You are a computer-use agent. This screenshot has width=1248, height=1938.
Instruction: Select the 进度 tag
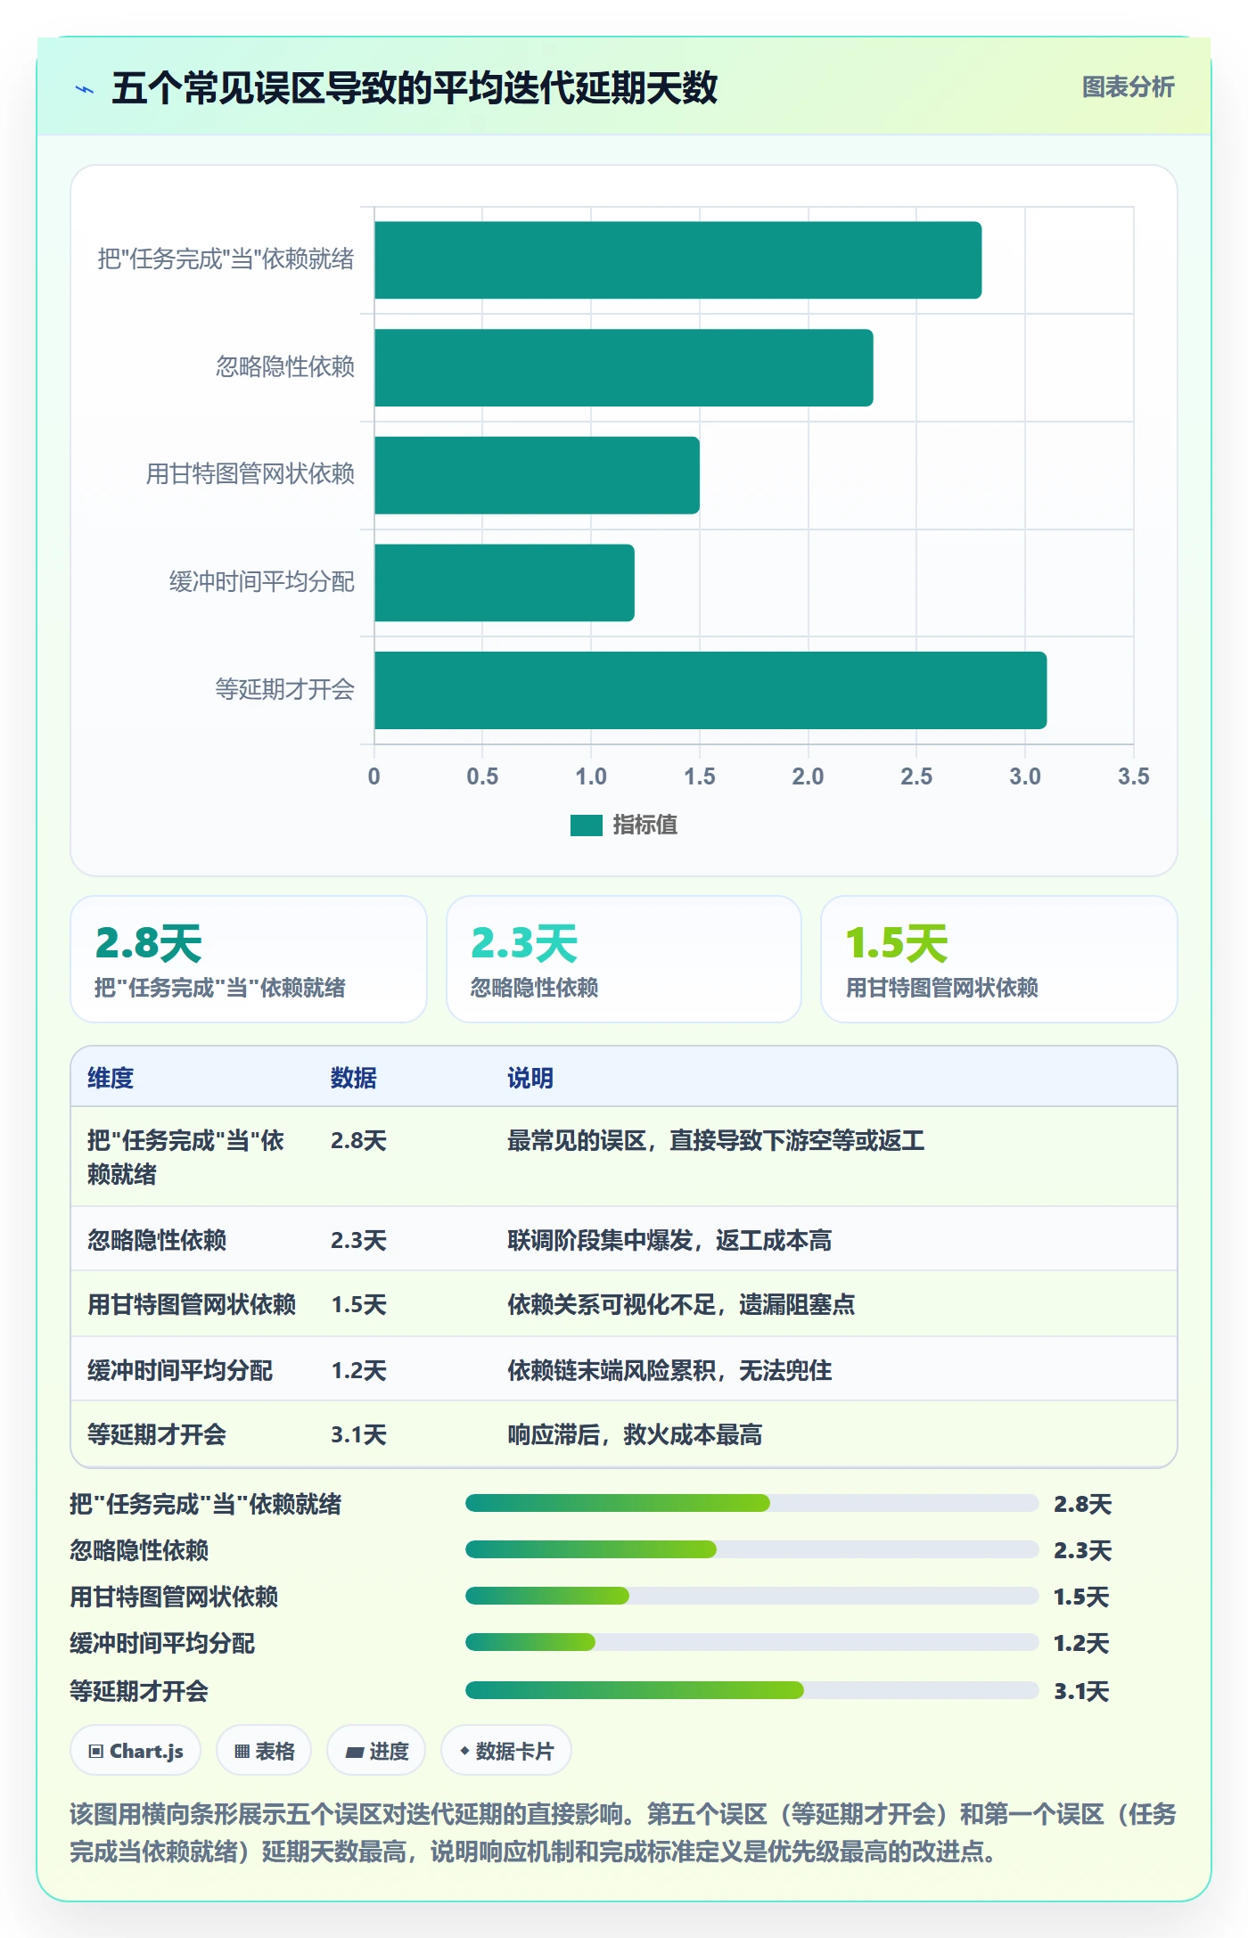pos(376,1751)
